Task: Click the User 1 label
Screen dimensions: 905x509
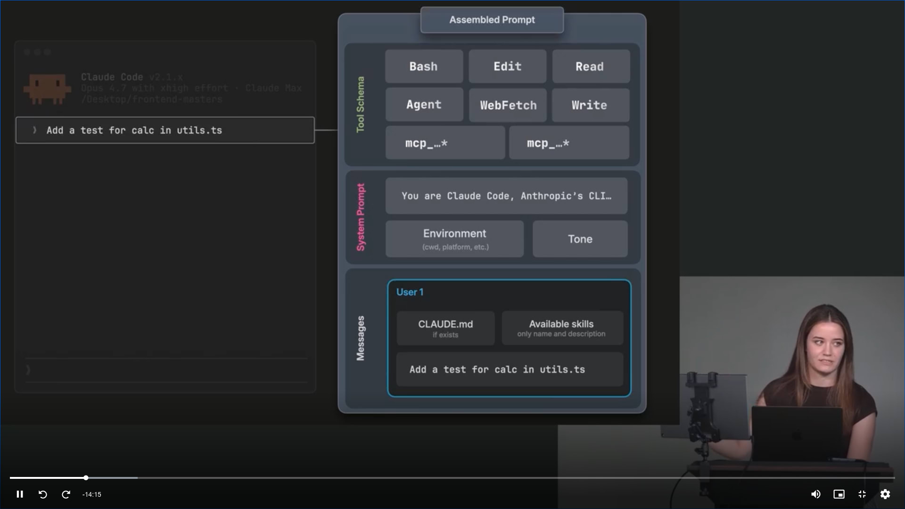Action: tap(410, 292)
